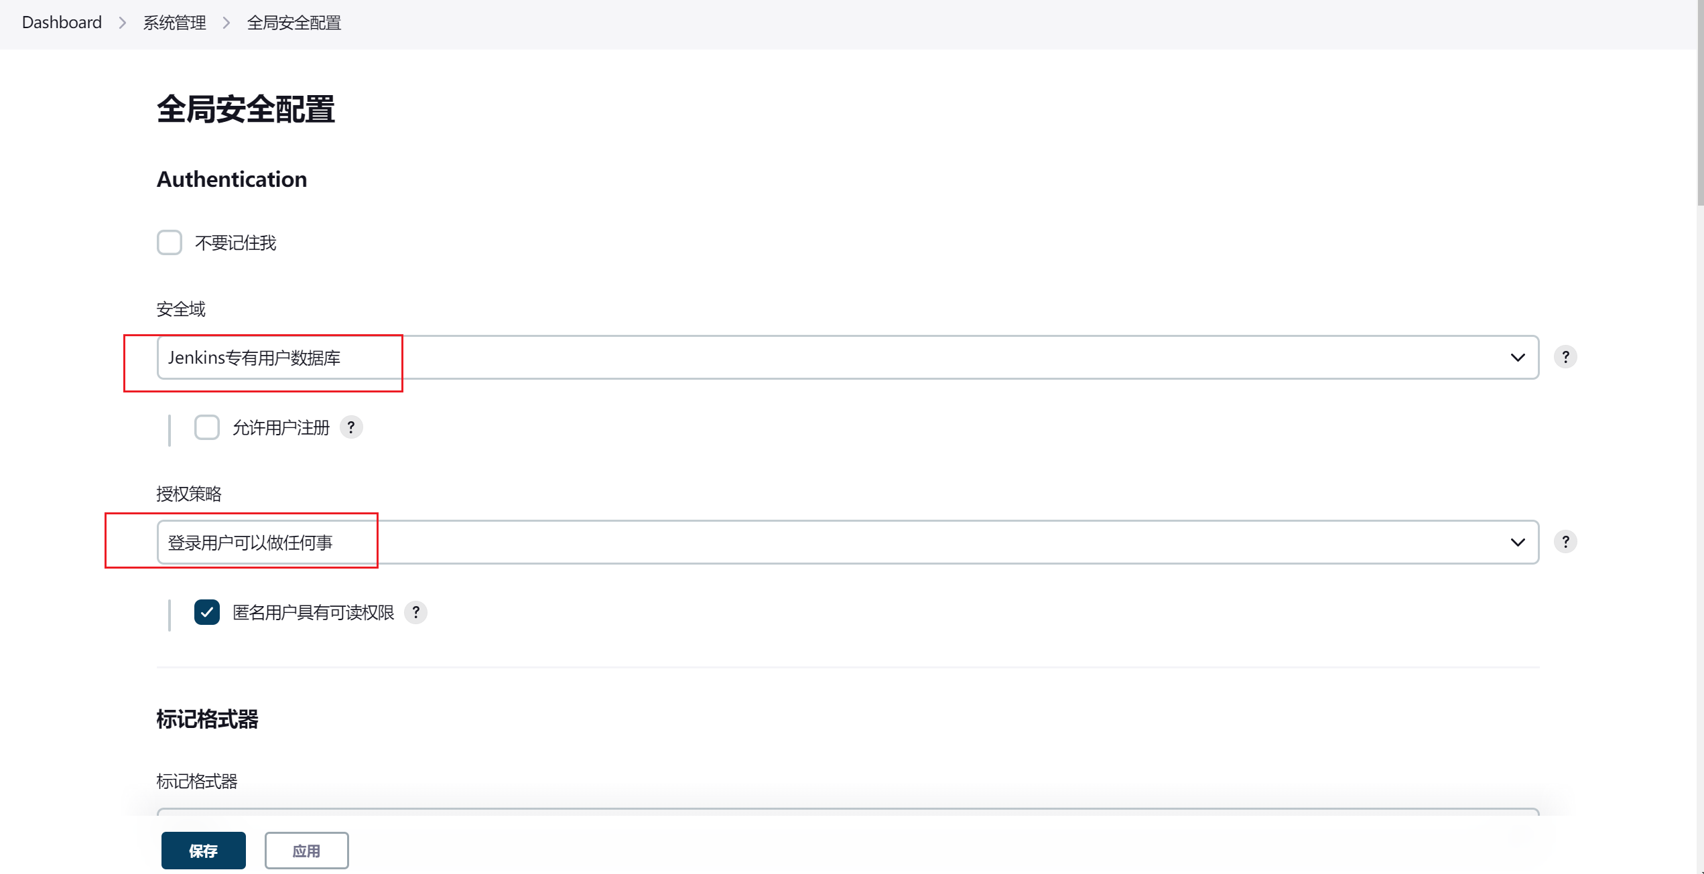Open help for 允许用户注册 option
The height and width of the screenshot is (874, 1704).
pos(351,427)
